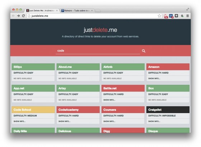
Task: Click the magnifier search icon
Action: click(x=144, y=51)
